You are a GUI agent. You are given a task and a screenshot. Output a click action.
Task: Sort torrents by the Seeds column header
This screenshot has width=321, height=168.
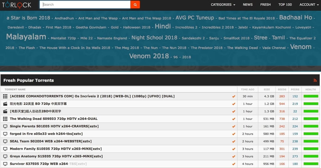coord(282,90)
